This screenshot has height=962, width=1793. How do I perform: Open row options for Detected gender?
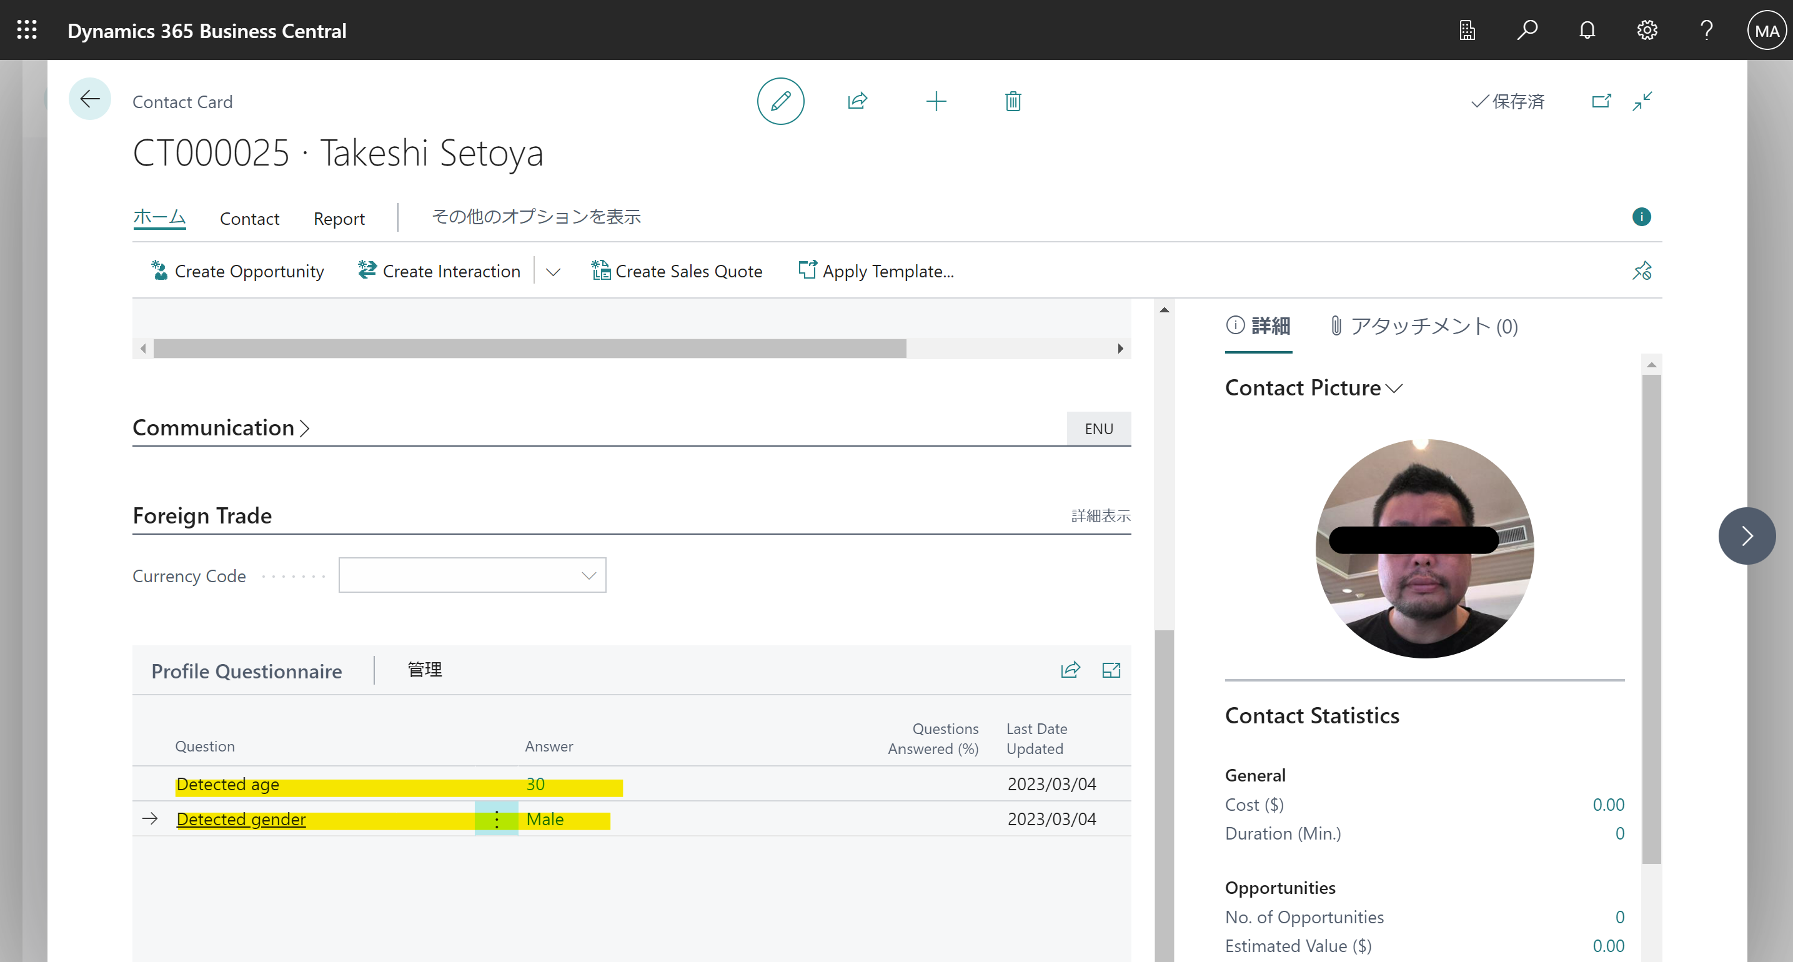496,818
